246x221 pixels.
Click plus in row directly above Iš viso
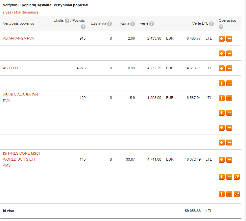pos(222,194)
